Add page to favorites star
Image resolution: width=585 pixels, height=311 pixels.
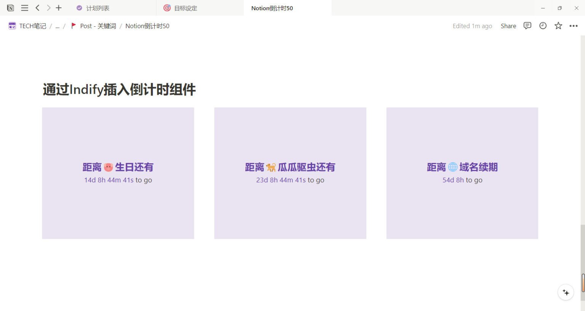coord(558,26)
